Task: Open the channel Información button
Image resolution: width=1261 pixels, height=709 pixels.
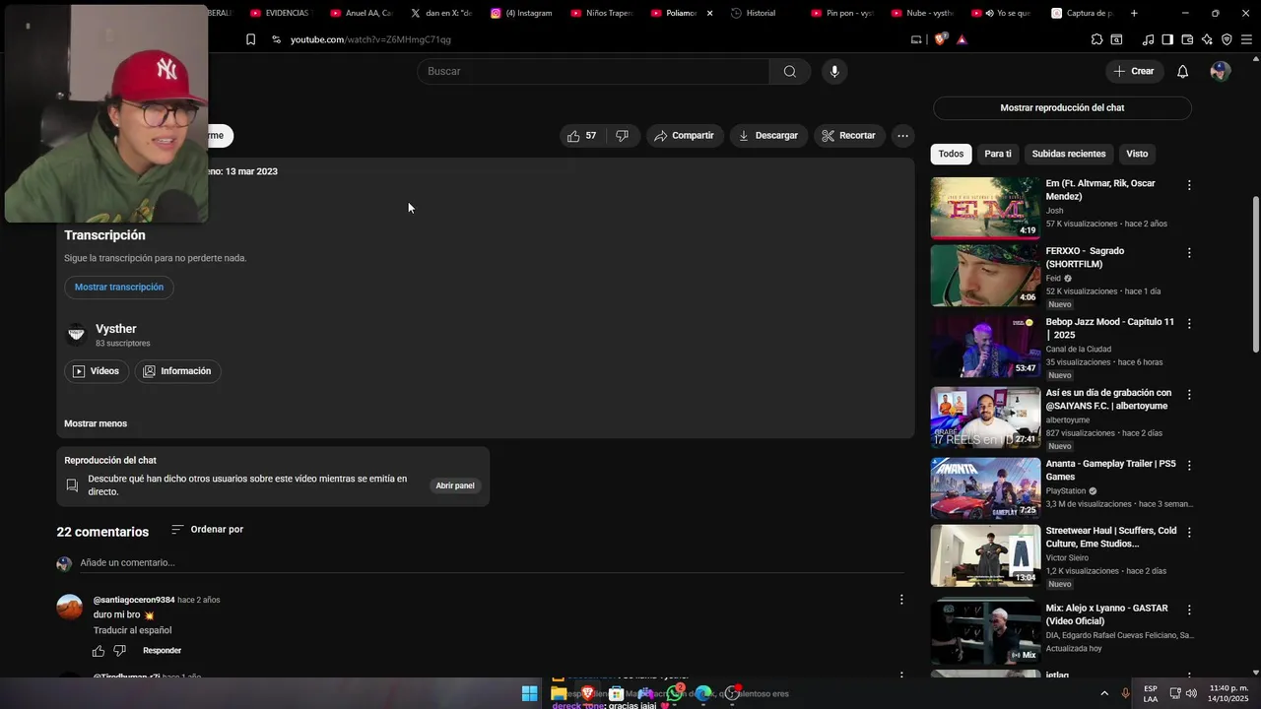Action: tap(177, 371)
